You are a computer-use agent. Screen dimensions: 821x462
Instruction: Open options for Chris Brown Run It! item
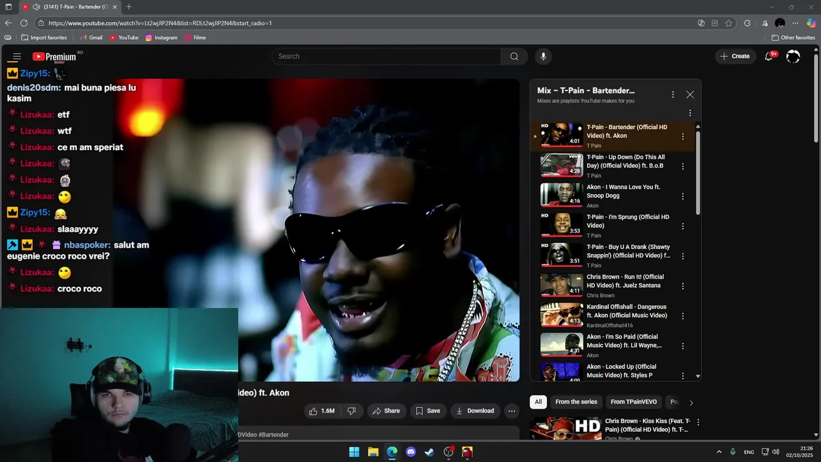[682, 286]
